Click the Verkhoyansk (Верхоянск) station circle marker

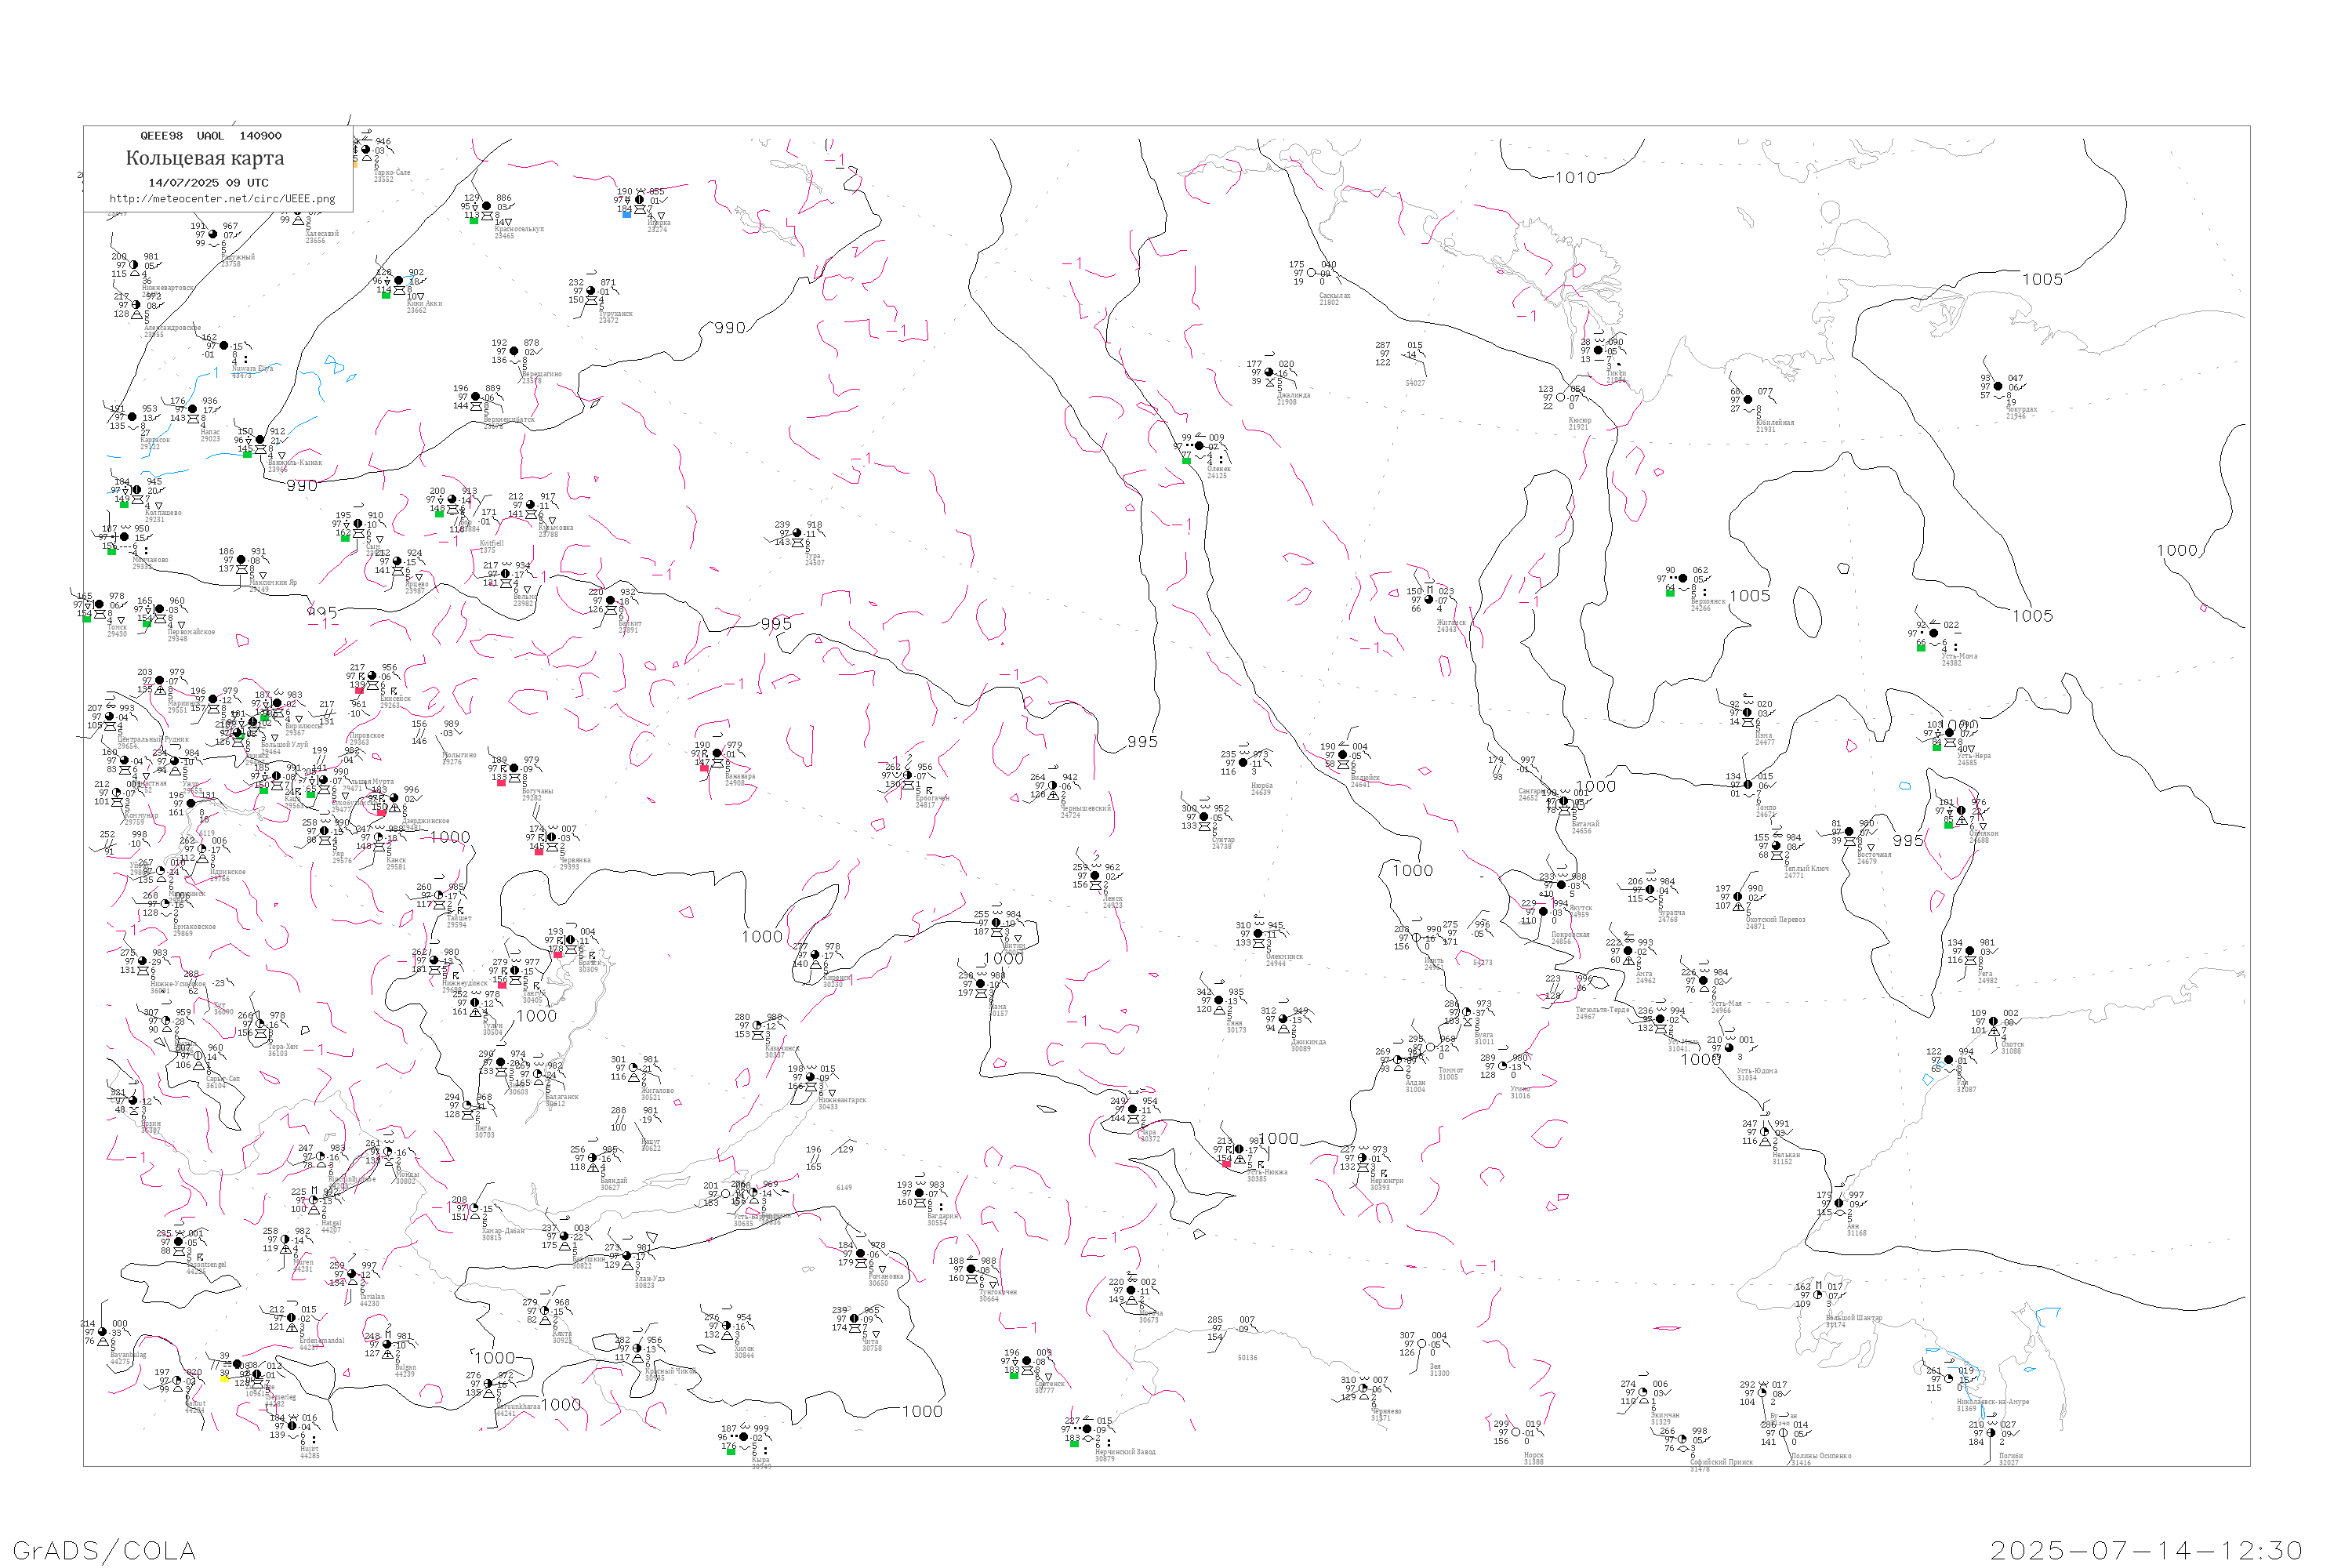point(1682,579)
